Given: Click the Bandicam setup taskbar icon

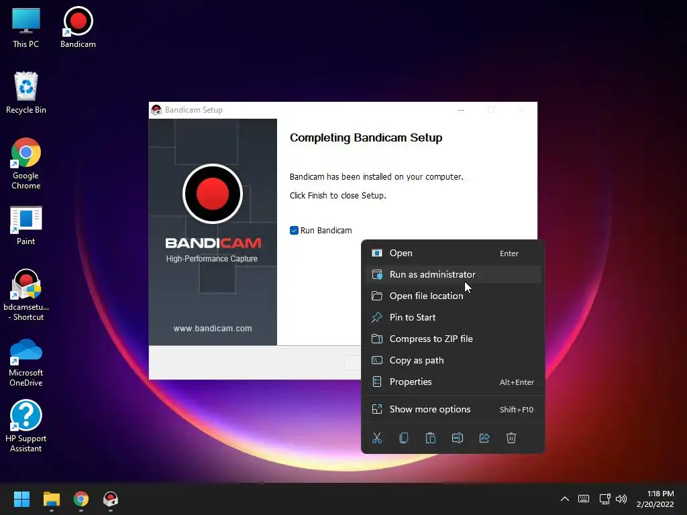Looking at the screenshot, I should tap(111, 499).
